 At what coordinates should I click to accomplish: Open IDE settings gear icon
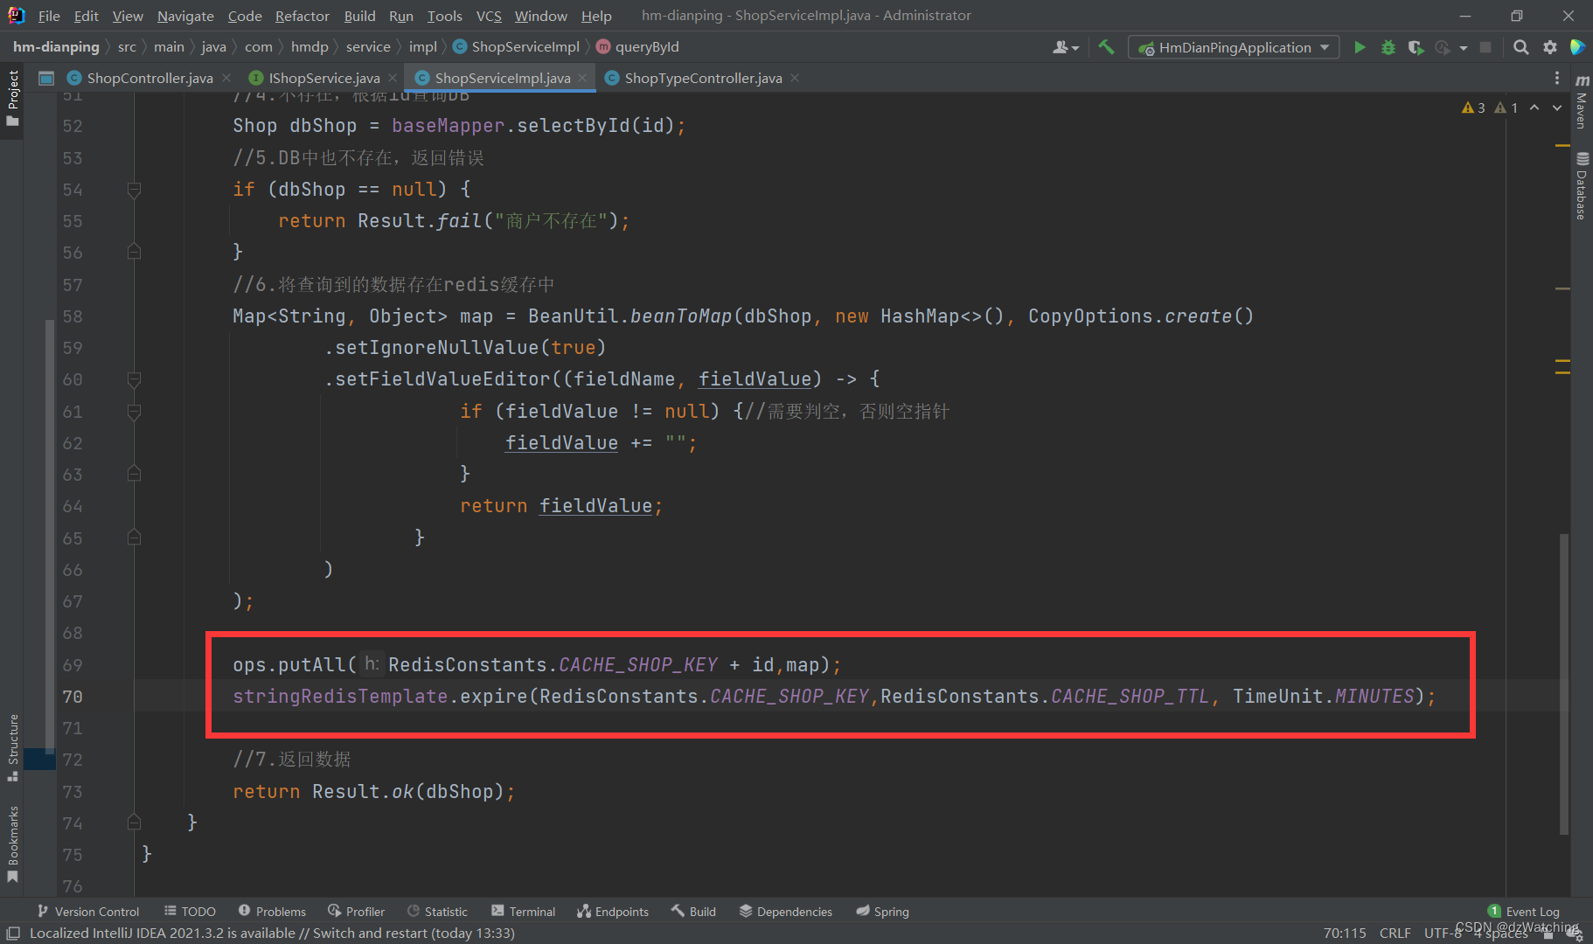click(x=1550, y=47)
